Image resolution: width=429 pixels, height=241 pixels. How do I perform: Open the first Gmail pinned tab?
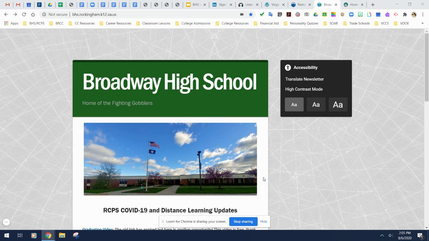[x=7, y=5]
